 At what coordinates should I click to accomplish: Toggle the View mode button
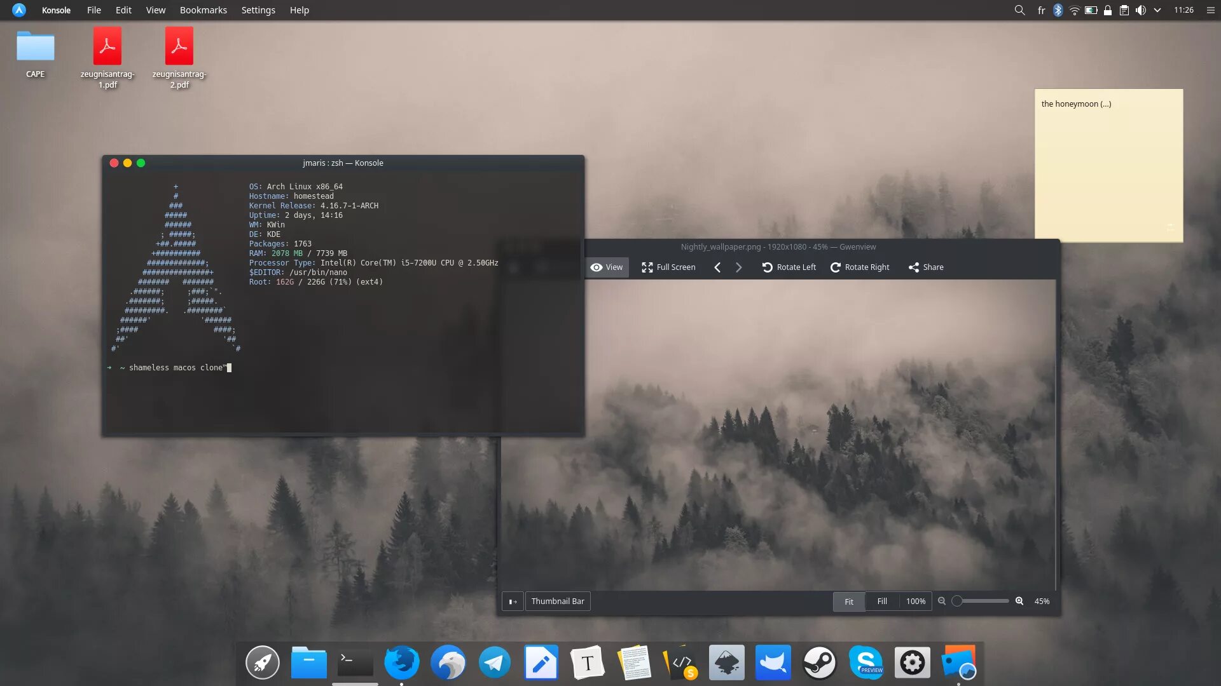tap(607, 267)
